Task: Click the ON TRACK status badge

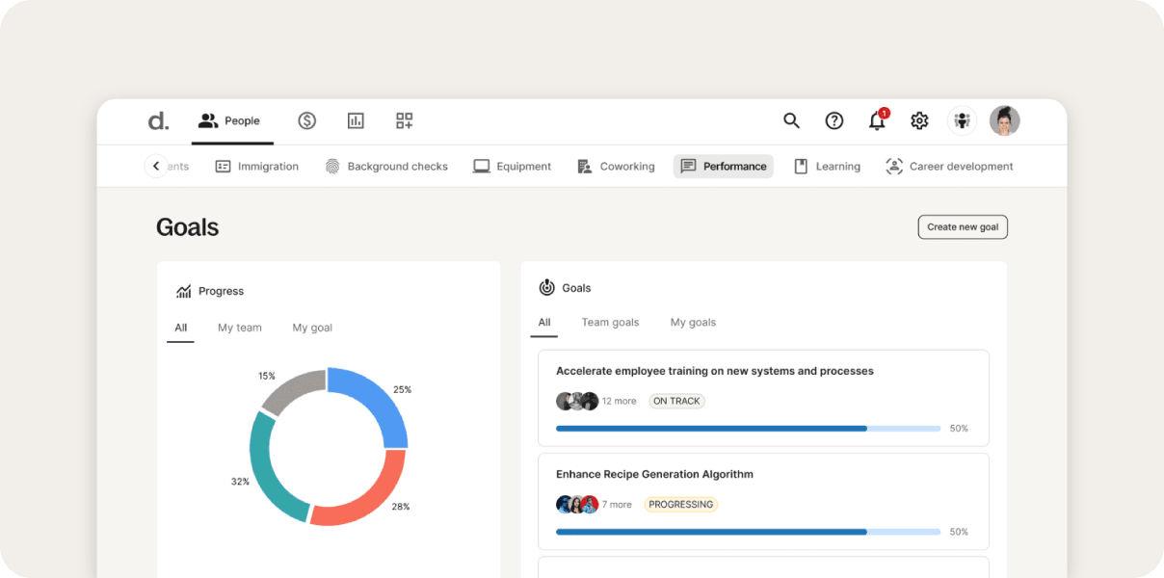Action: pos(676,401)
